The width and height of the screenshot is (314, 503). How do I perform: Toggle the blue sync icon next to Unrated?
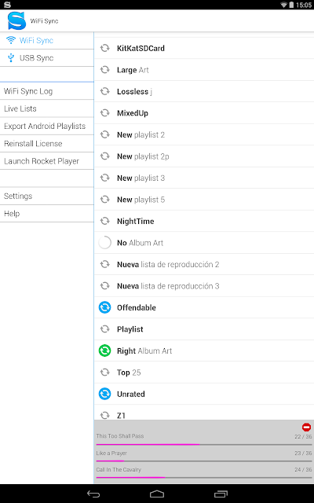click(104, 394)
